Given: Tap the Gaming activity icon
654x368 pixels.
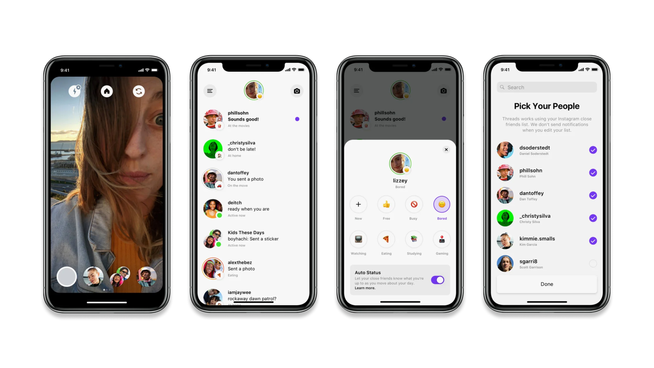Looking at the screenshot, I should (441, 240).
